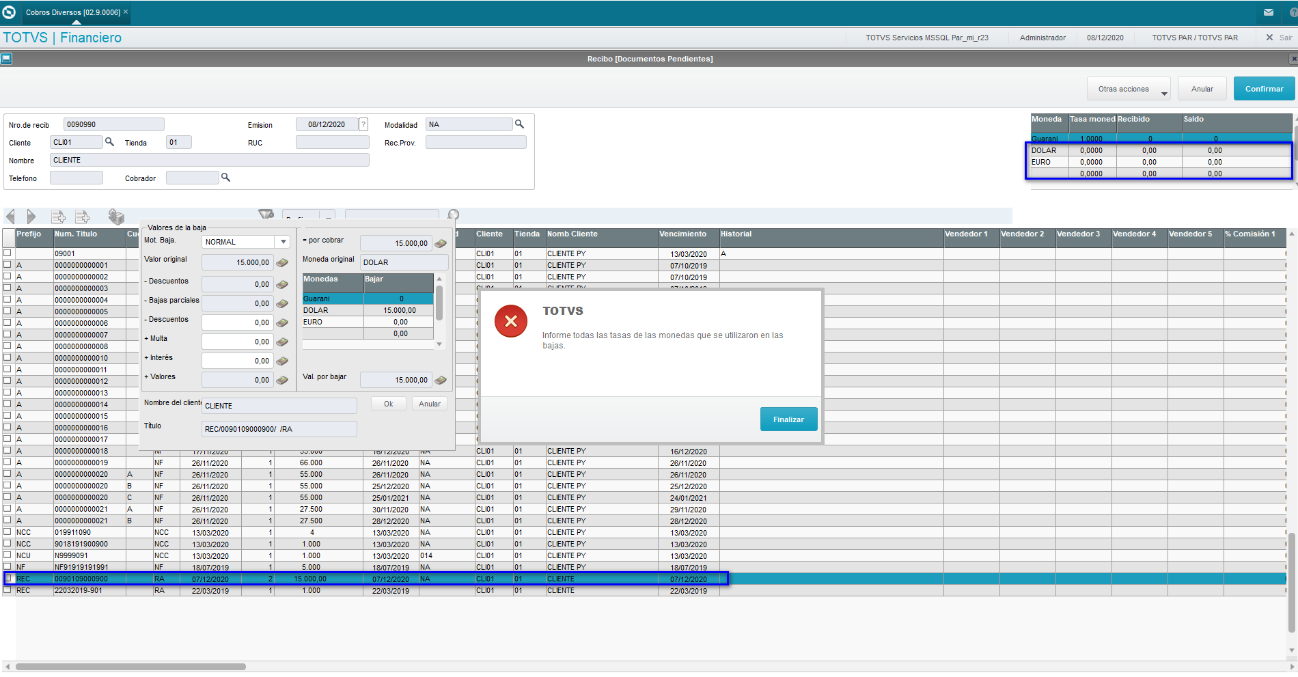
Task: Open the Mot. Baja NORMAL dropdown
Action: [283, 242]
